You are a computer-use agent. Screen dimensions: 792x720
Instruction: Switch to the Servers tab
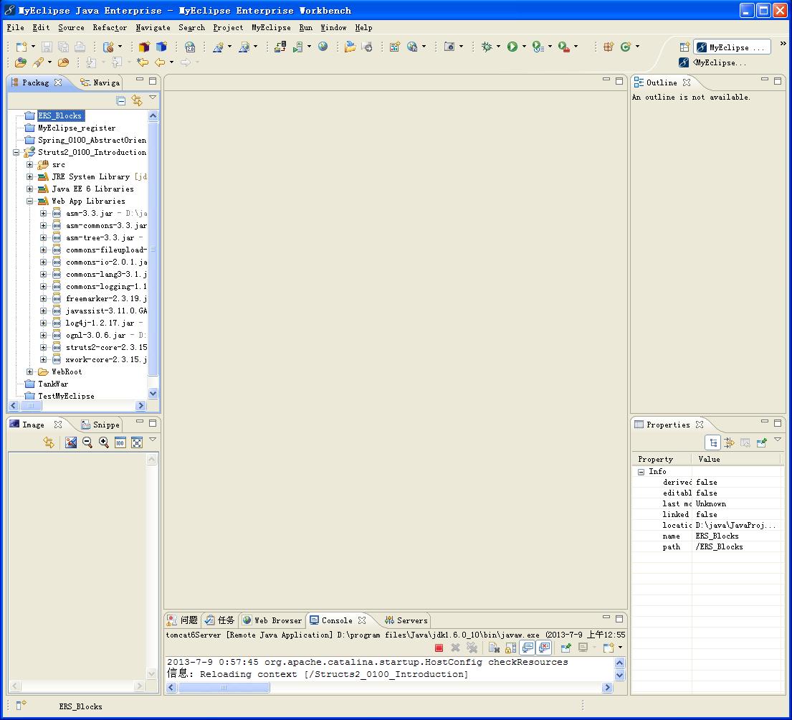coord(411,620)
